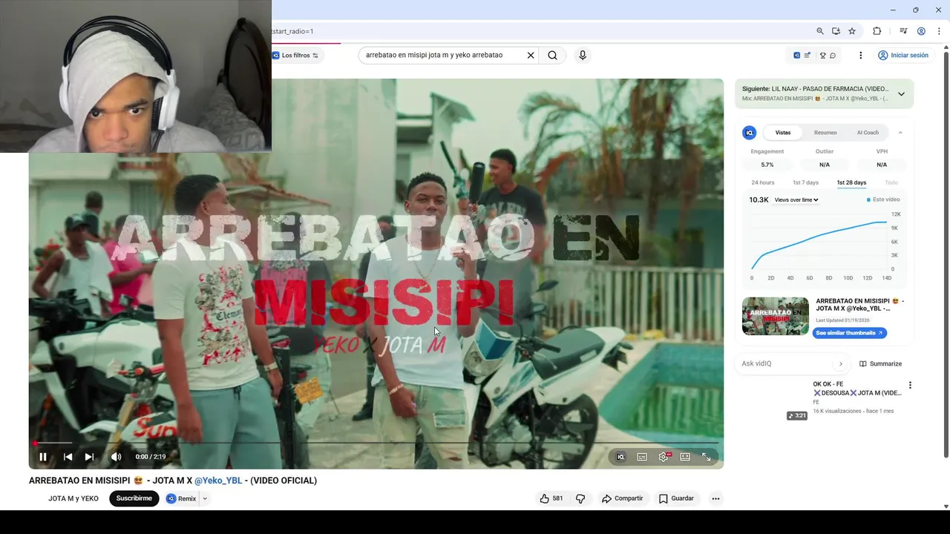Open more actions menu below video
Image resolution: width=950 pixels, height=534 pixels.
(x=715, y=498)
